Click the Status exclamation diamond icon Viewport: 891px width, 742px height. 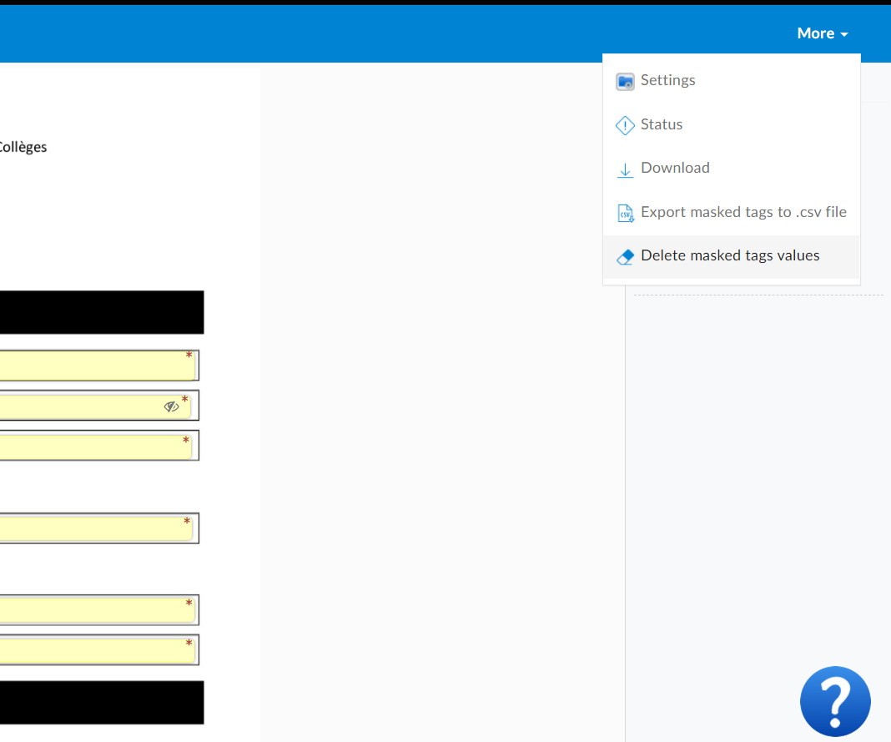625,125
